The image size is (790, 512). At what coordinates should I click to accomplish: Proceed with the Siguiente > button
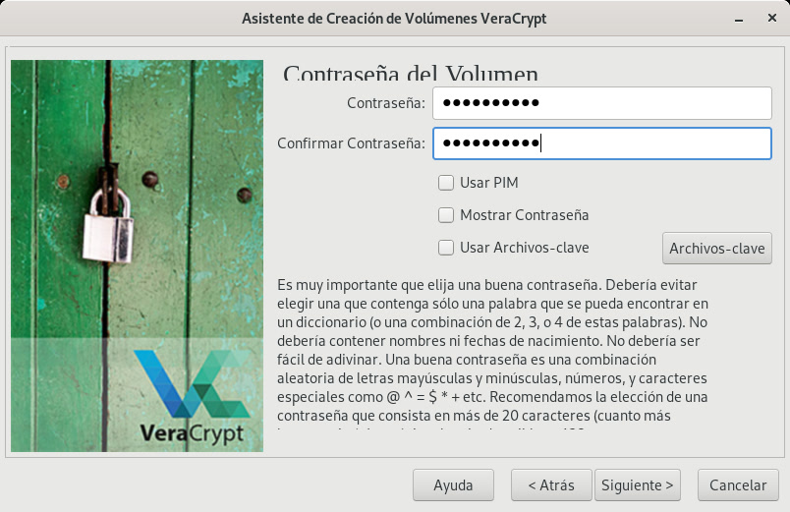click(x=638, y=484)
